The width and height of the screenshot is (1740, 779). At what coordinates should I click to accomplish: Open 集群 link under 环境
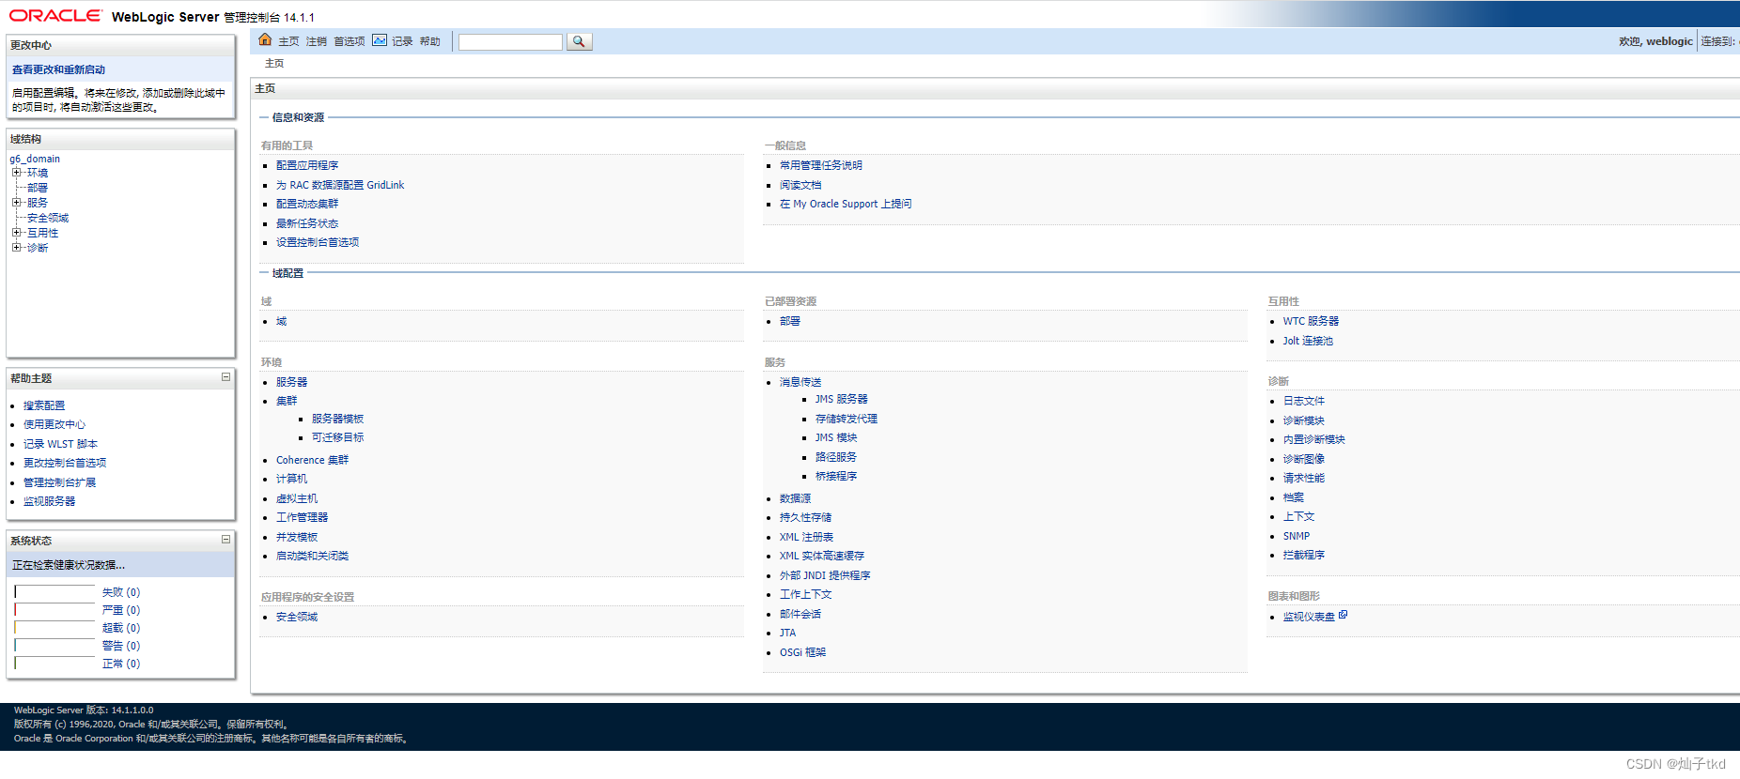click(x=287, y=401)
